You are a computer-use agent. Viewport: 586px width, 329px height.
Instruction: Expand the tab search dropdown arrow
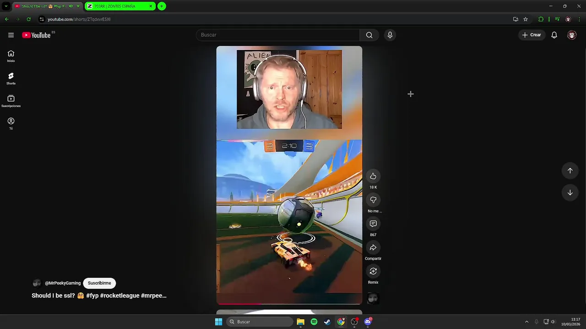[x=6, y=6]
